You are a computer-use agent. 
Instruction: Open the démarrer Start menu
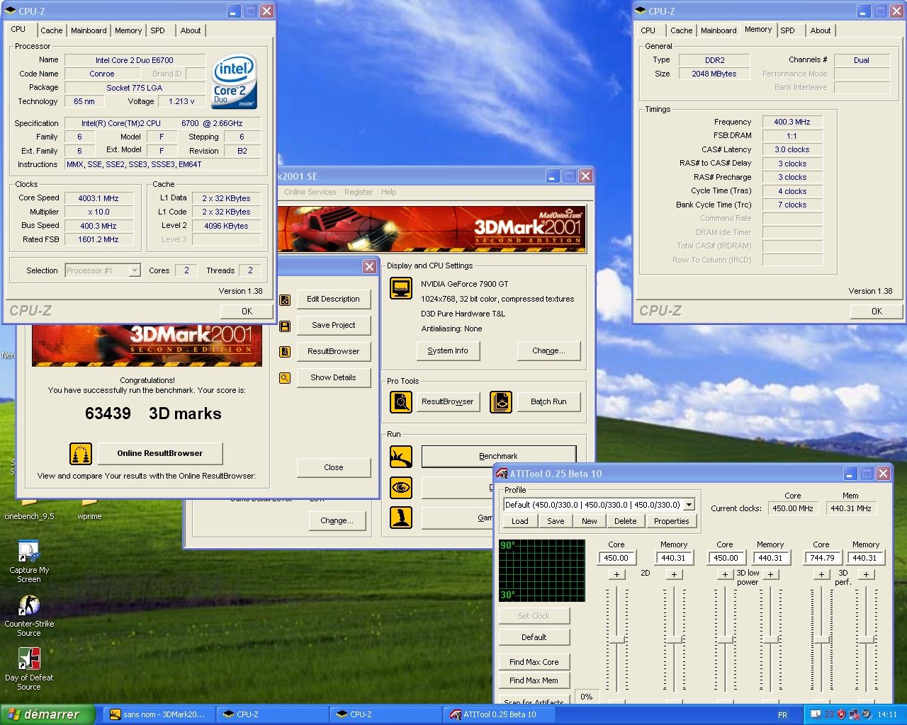[x=47, y=714]
